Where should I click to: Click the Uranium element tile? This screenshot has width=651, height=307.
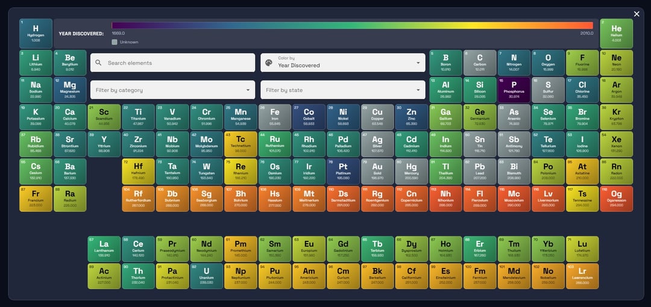click(206, 276)
